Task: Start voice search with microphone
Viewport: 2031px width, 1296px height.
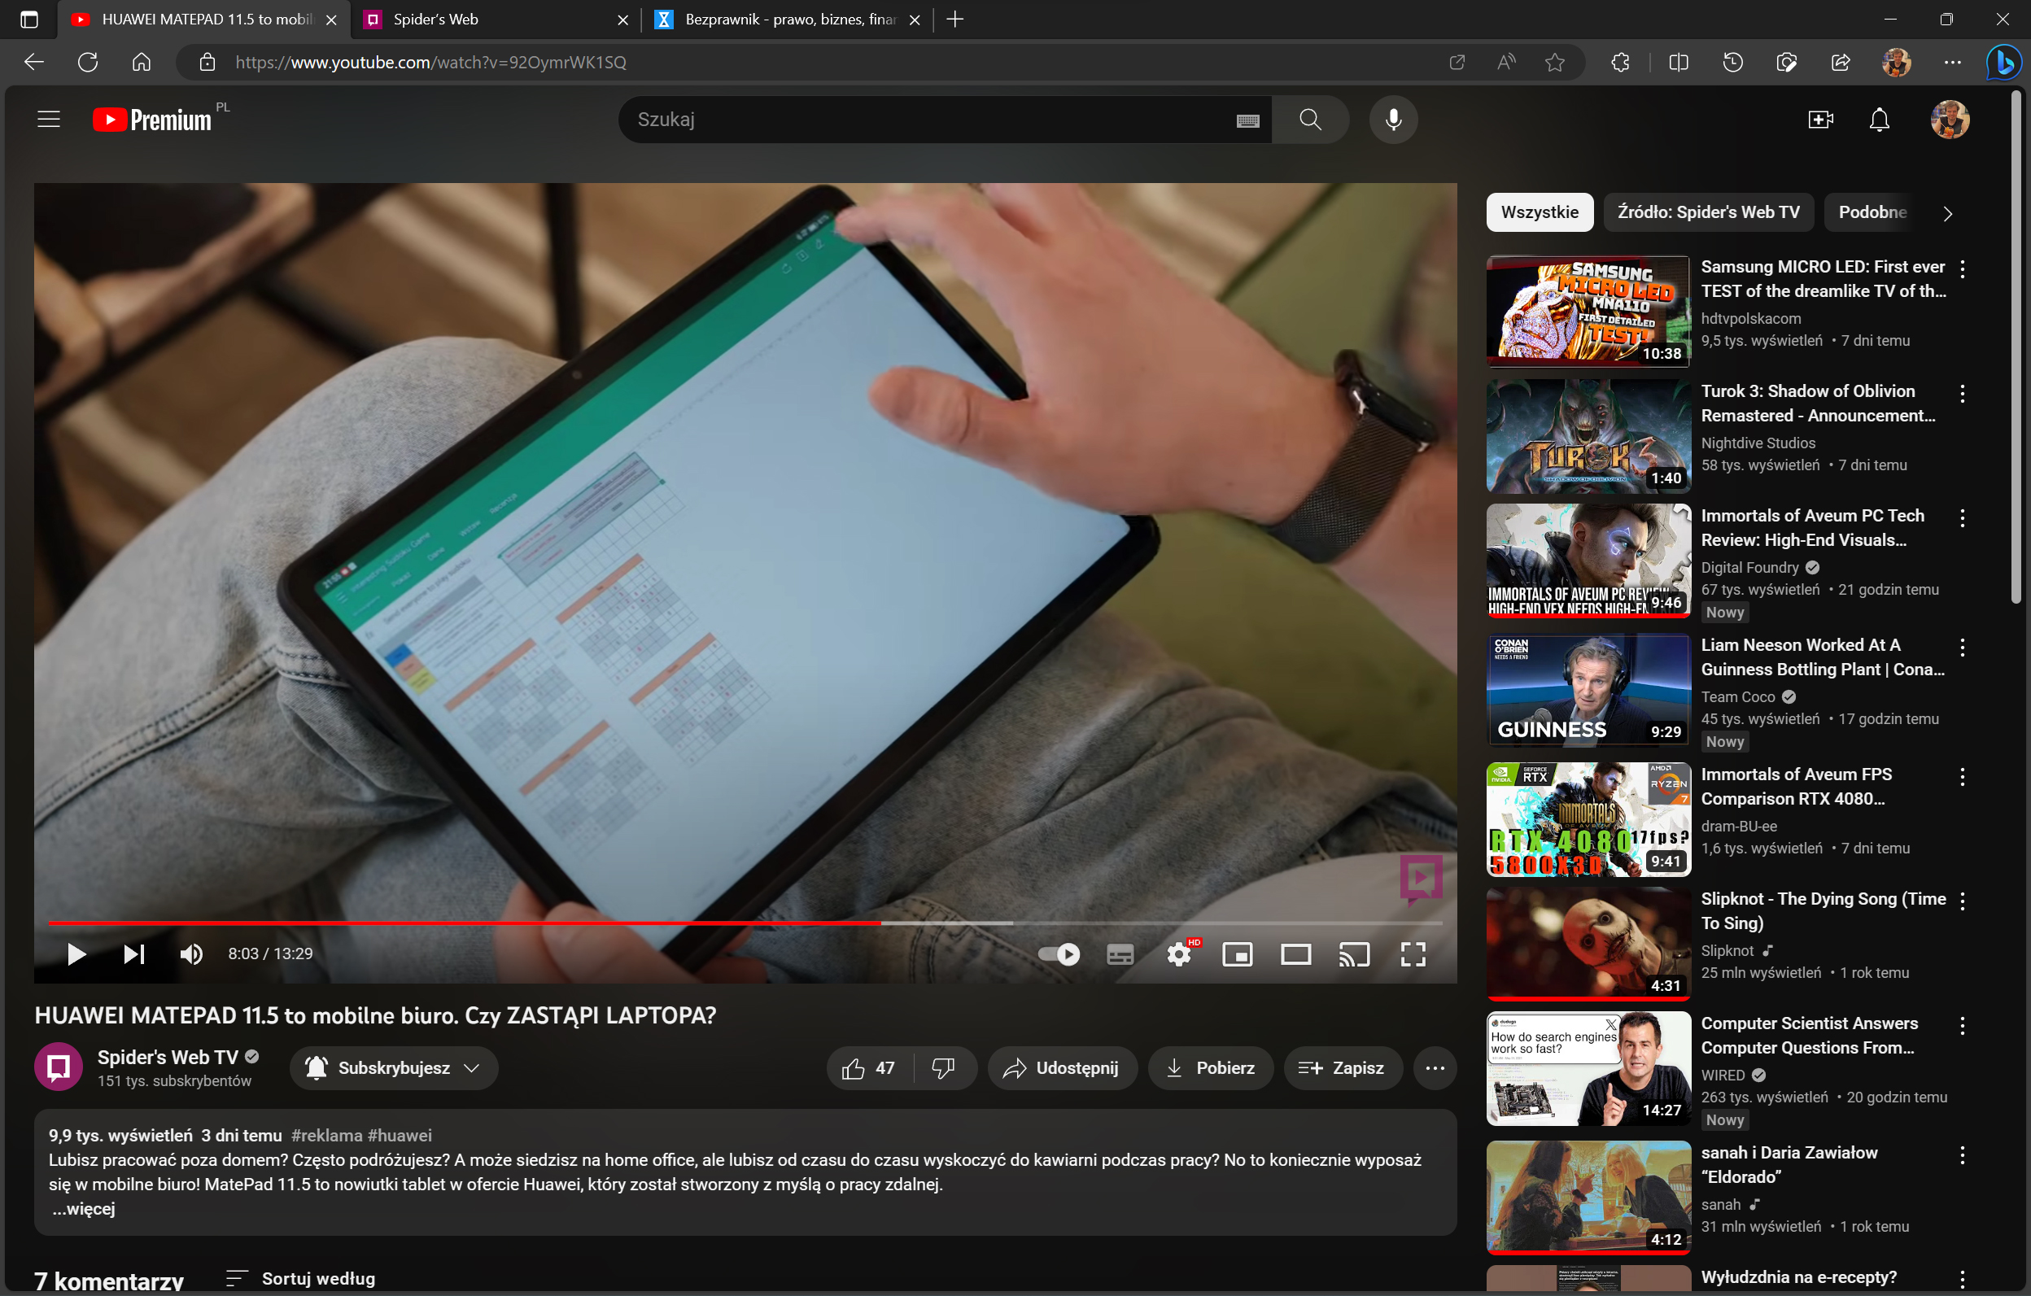Action: [x=1393, y=120]
